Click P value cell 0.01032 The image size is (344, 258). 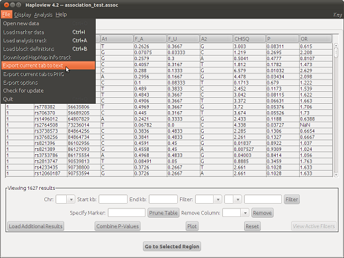point(282,71)
